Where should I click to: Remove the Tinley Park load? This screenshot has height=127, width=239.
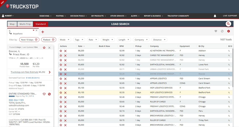pos(65,120)
